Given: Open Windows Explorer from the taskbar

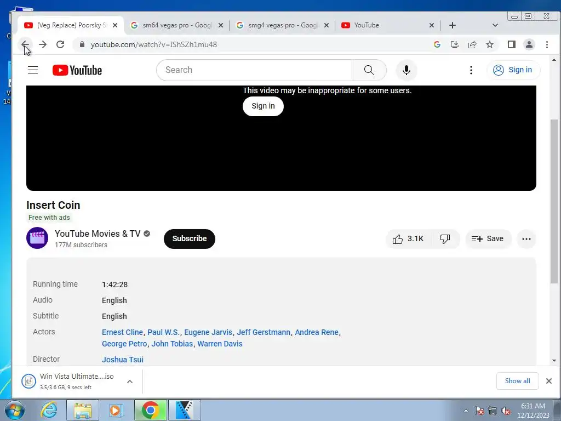Looking at the screenshot, I should coord(83,411).
